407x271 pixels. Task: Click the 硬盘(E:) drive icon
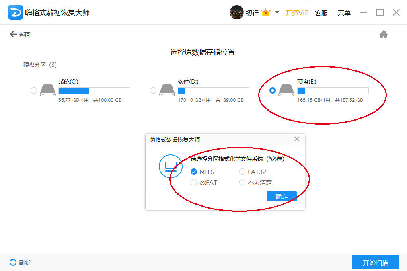pyautogui.click(x=286, y=90)
